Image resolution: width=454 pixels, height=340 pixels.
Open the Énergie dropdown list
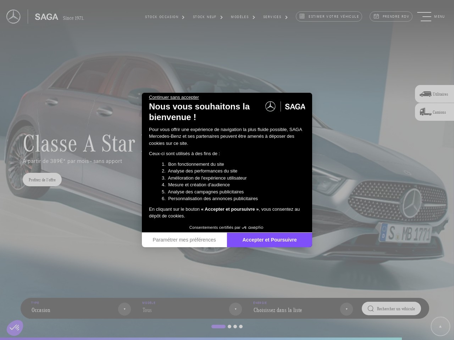[x=303, y=309]
